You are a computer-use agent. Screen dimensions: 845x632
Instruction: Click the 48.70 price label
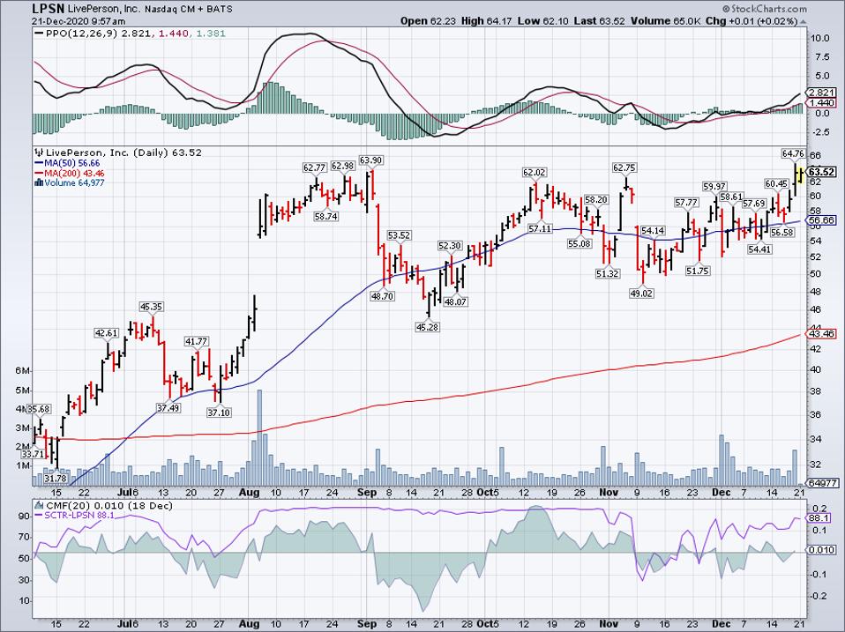[x=383, y=295]
